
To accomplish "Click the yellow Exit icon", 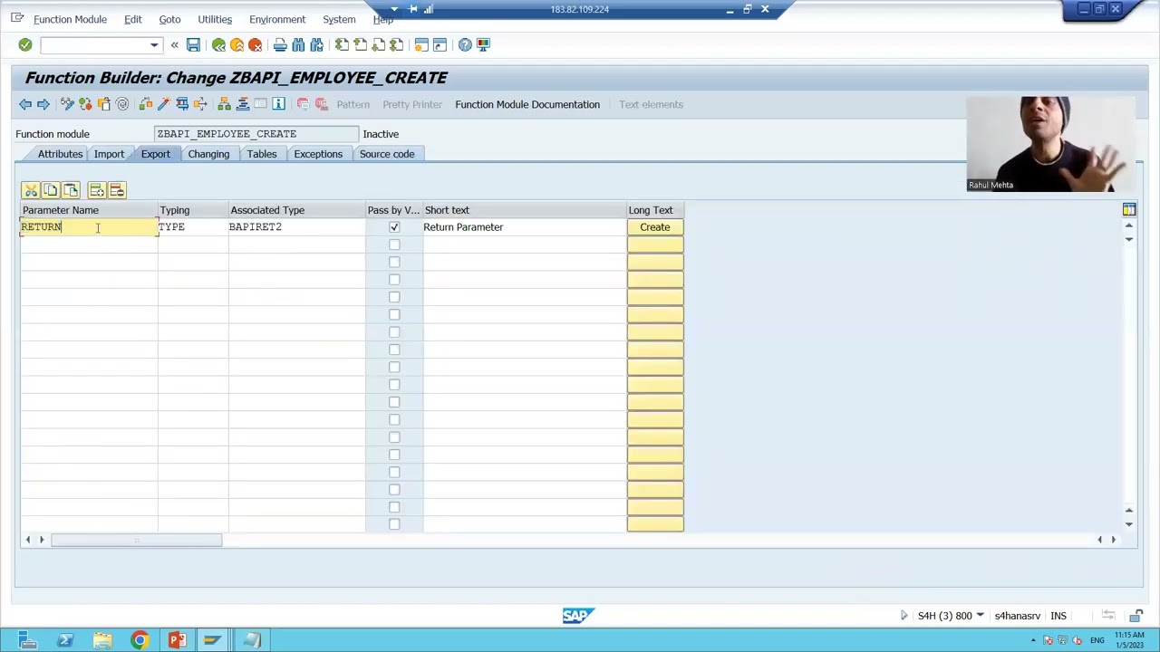I will (237, 44).
